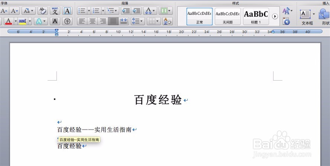Open the phonetic guide (wen) tool
This screenshot has width=330, height=166.
click(x=55, y=11)
